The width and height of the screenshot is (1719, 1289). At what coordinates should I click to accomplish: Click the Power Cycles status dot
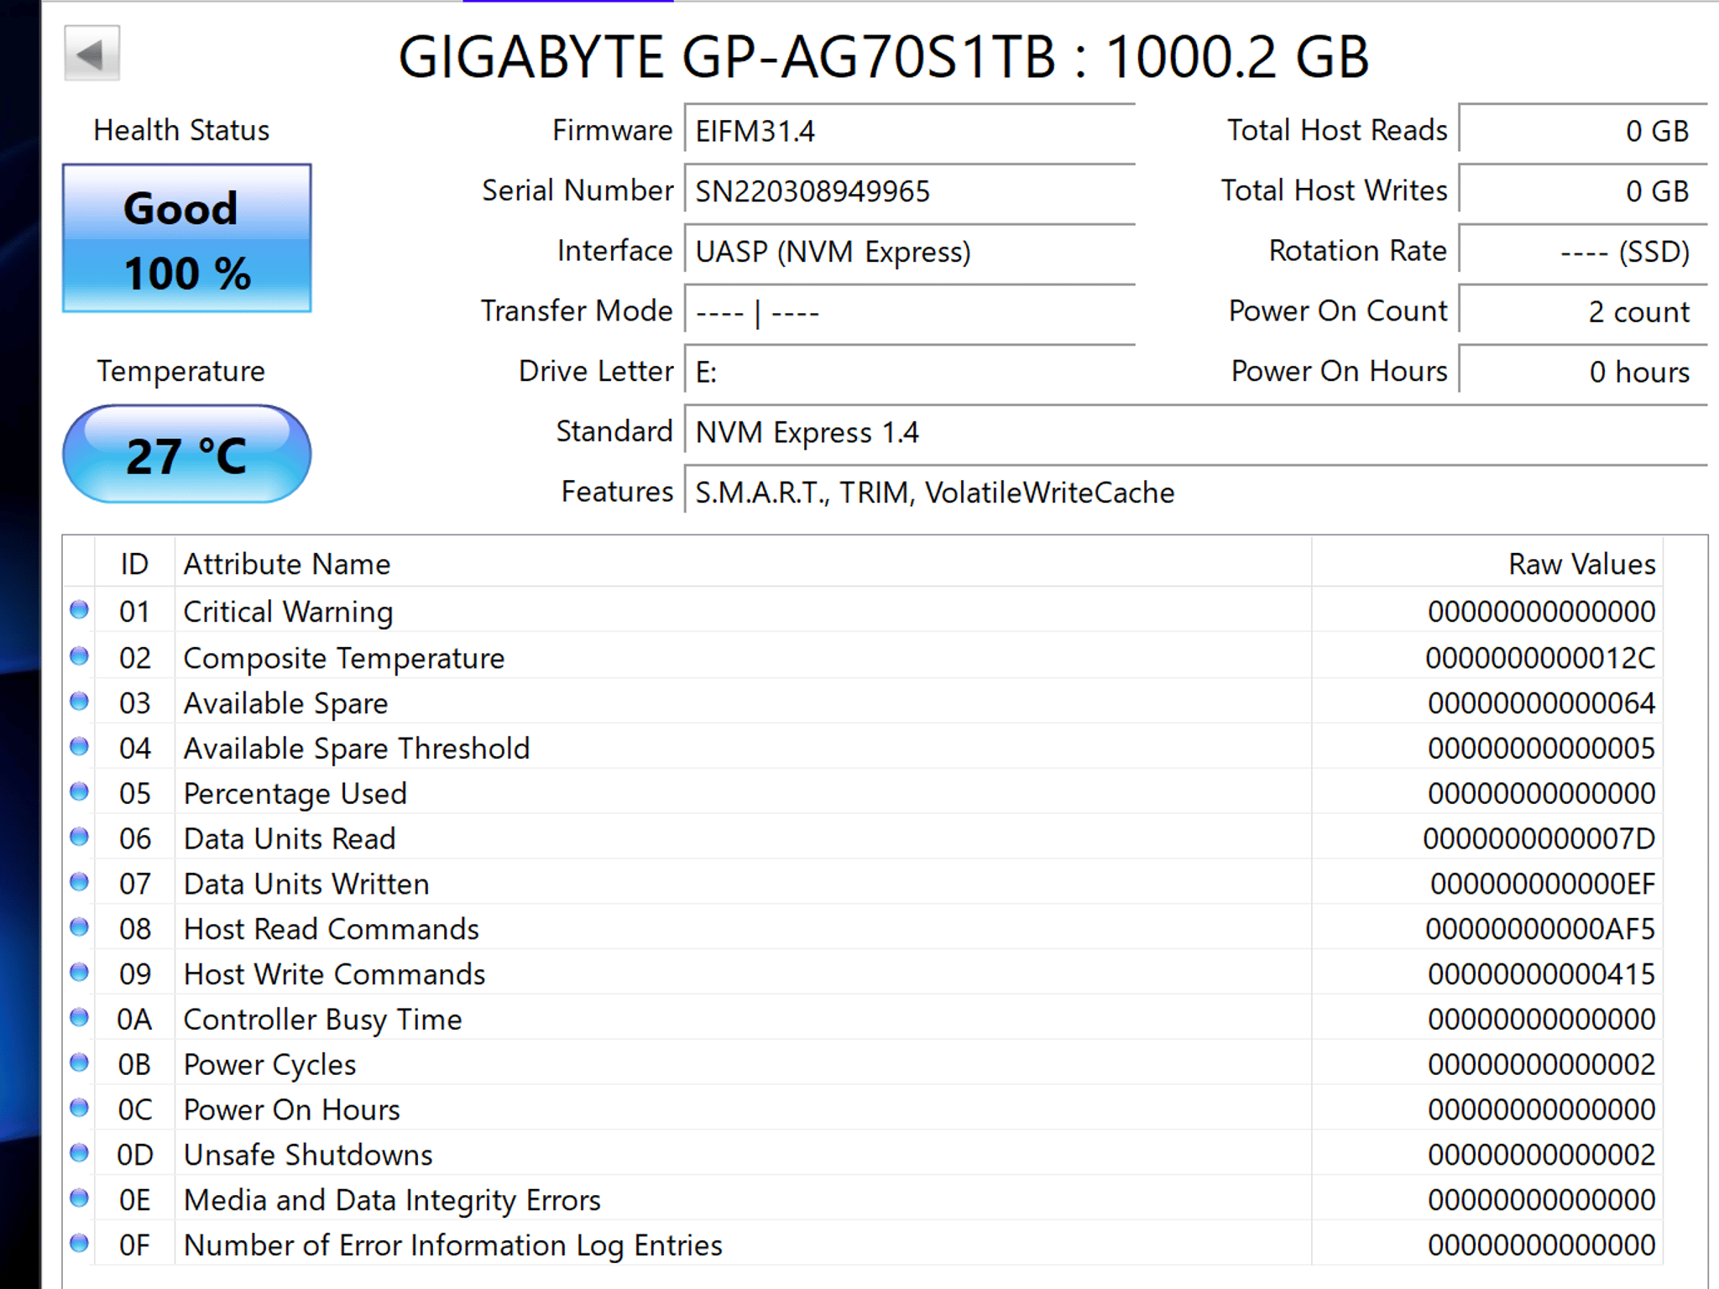pyautogui.click(x=80, y=1063)
